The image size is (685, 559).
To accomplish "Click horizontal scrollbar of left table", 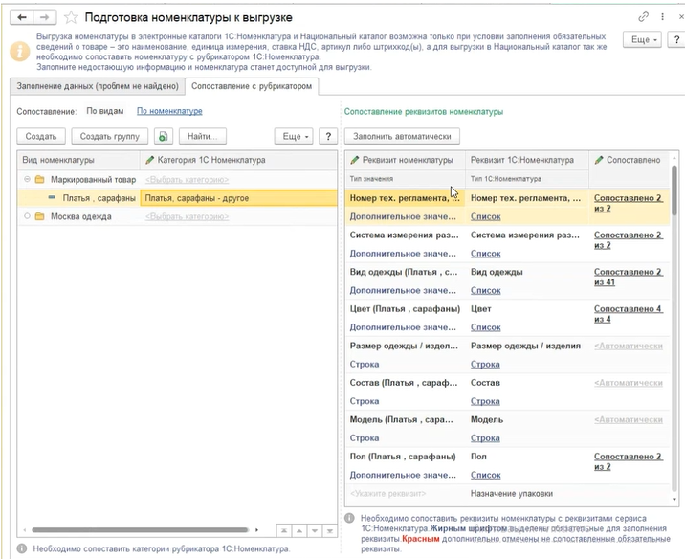I will [140, 530].
